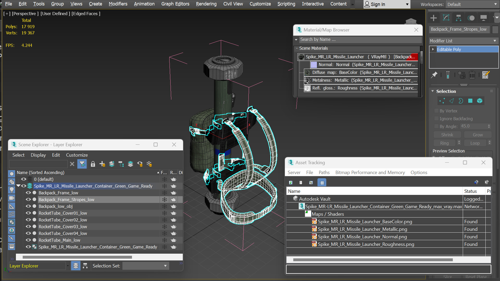Collapse the Scene Materials group
Image resolution: width=500 pixels, height=281 pixels.
(x=297, y=48)
